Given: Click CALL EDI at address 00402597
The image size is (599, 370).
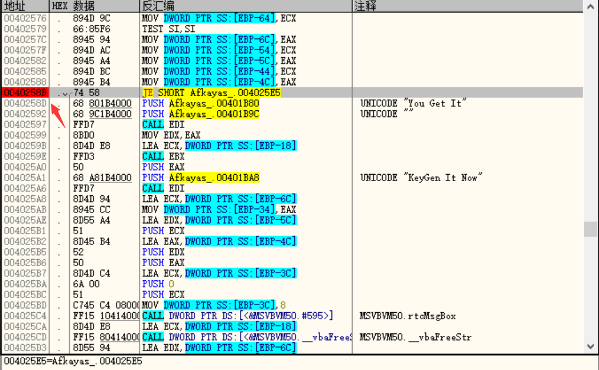Looking at the screenshot, I should click(x=164, y=125).
